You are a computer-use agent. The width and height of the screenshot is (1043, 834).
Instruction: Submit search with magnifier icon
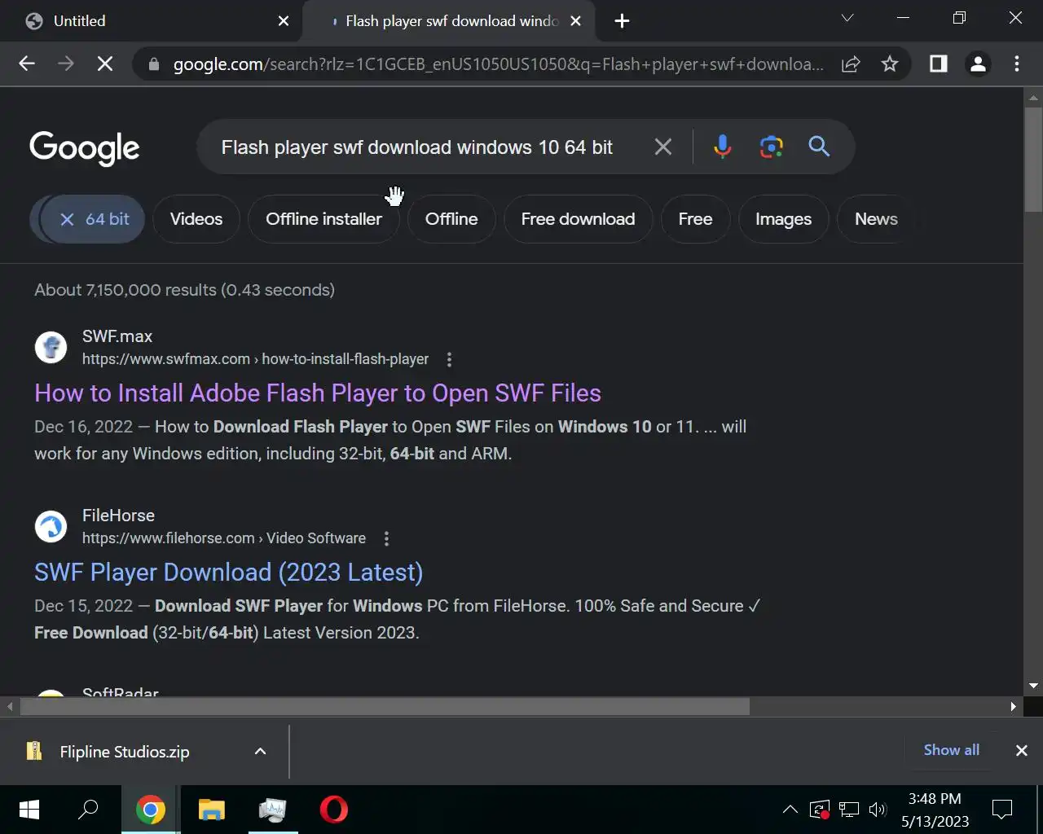tap(819, 147)
